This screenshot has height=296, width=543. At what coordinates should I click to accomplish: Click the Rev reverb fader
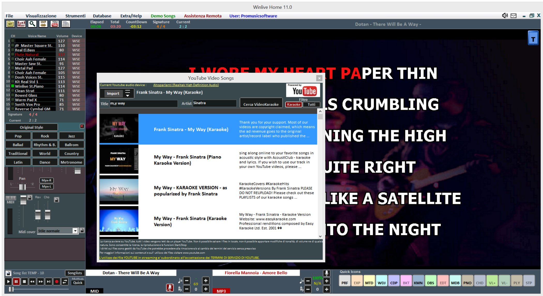pos(38,214)
